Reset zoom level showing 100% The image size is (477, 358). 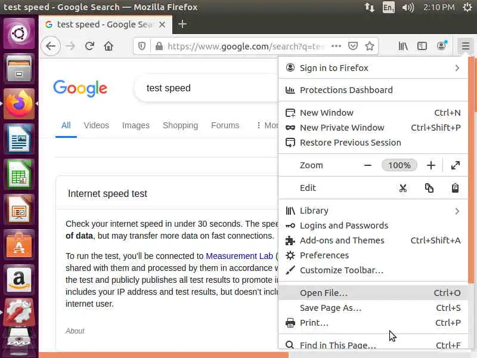coord(399,165)
